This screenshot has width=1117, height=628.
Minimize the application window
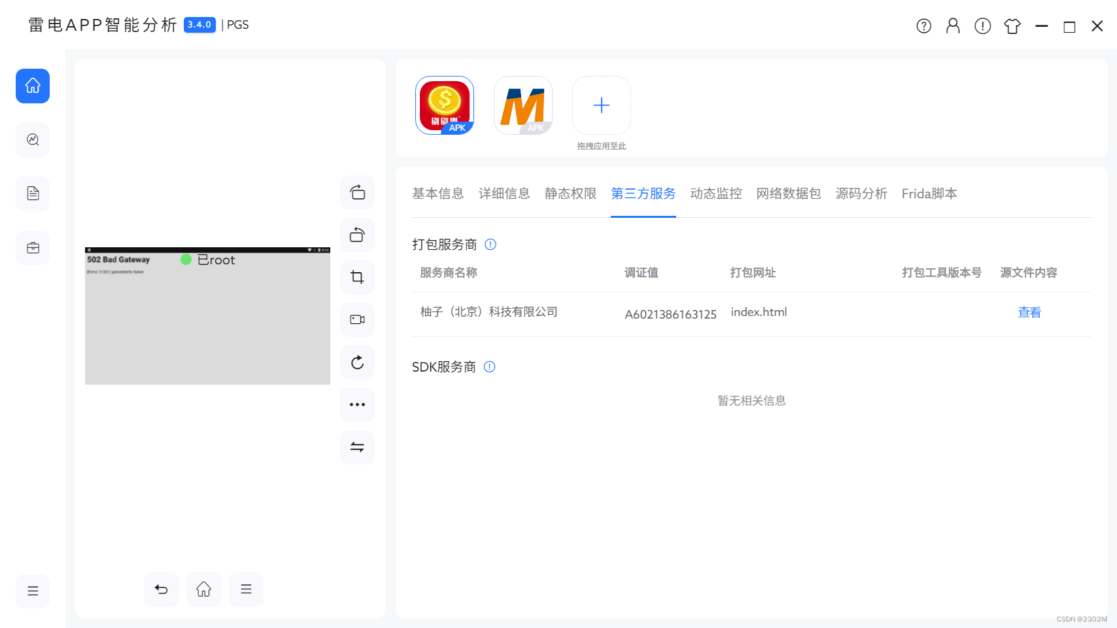(x=1042, y=26)
